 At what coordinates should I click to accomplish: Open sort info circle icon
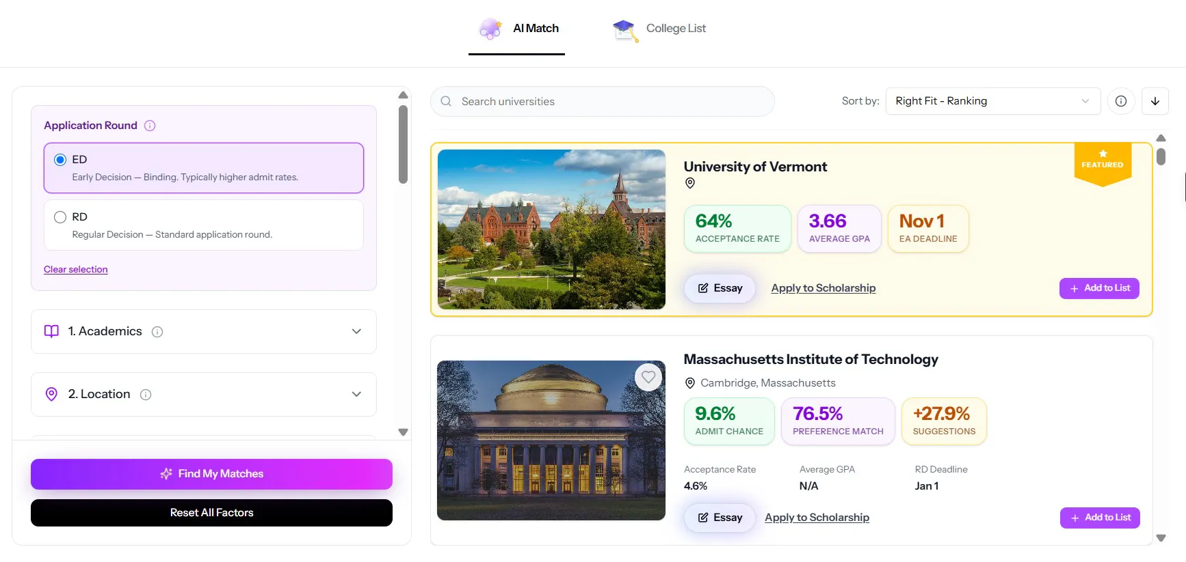point(1121,101)
